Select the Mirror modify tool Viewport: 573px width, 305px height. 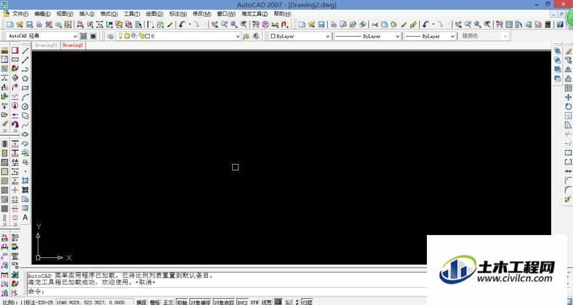[x=568, y=69]
